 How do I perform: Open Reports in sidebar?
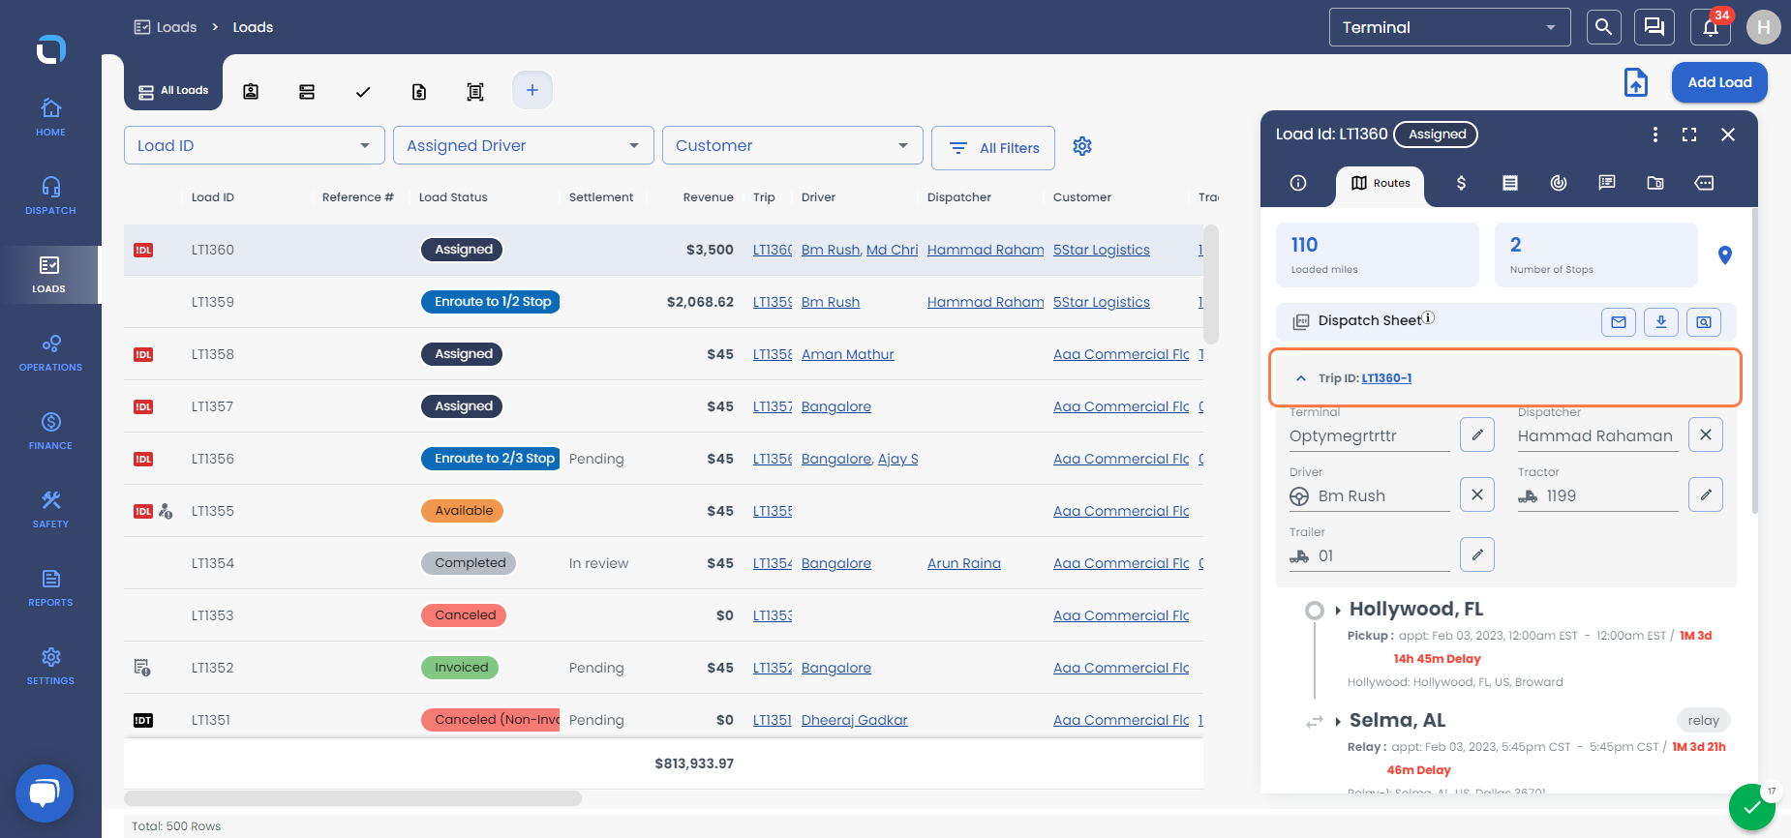click(x=50, y=587)
